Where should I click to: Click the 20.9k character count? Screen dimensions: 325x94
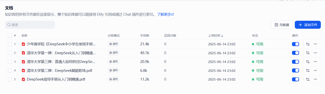[x=145, y=62]
